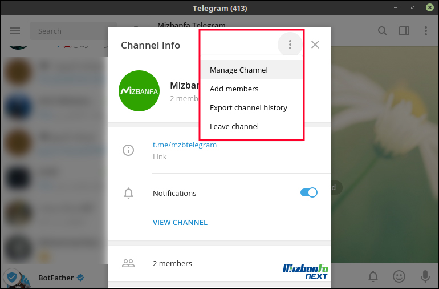Click the search icon in chat header
Image resolution: width=439 pixels, height=289 pixels.
(x=383, y=31)
